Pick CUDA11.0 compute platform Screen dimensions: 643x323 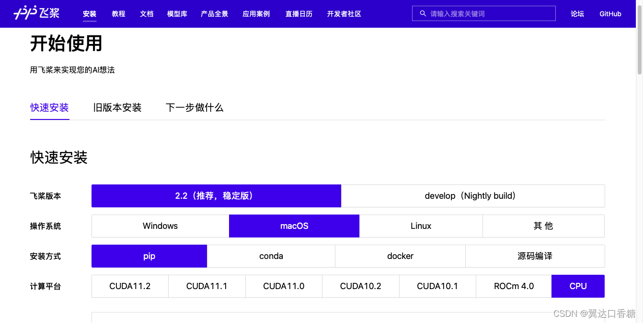284,286
